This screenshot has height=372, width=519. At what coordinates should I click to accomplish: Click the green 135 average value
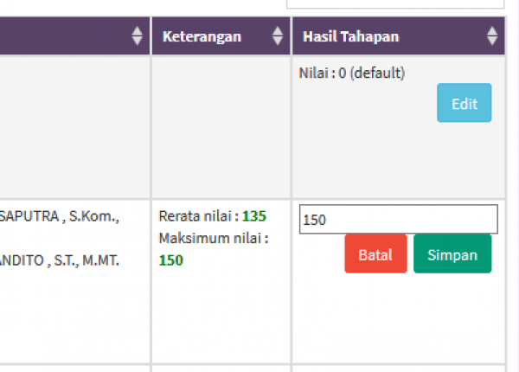click(x=254, y=216)
